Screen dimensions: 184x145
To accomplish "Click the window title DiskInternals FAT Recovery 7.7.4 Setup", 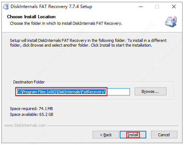I will (x=51, y=7).
